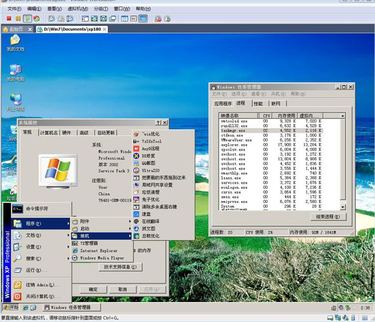Choose 运行(R)... in Start menu

[41, 270]
